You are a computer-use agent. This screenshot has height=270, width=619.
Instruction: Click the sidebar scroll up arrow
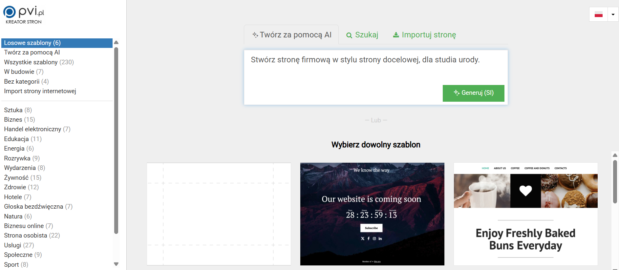(116, 43)
